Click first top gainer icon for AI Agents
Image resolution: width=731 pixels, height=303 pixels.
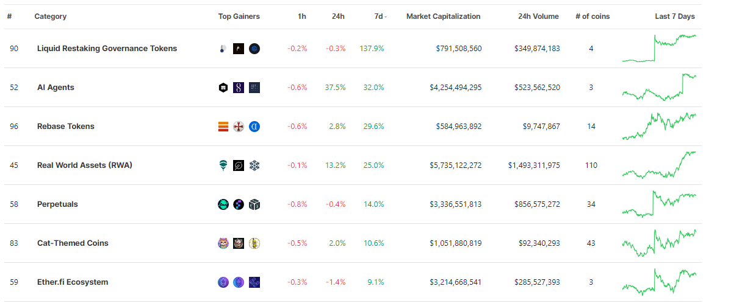click(x=223, y=88)
